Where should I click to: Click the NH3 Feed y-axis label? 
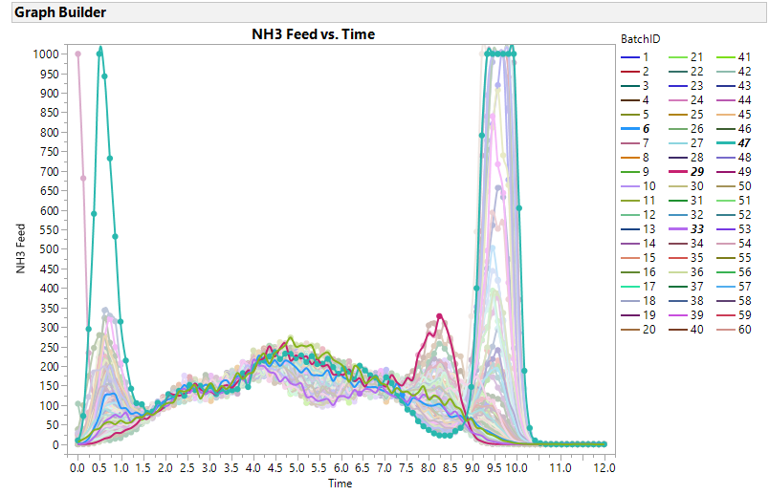coord(21,248)
